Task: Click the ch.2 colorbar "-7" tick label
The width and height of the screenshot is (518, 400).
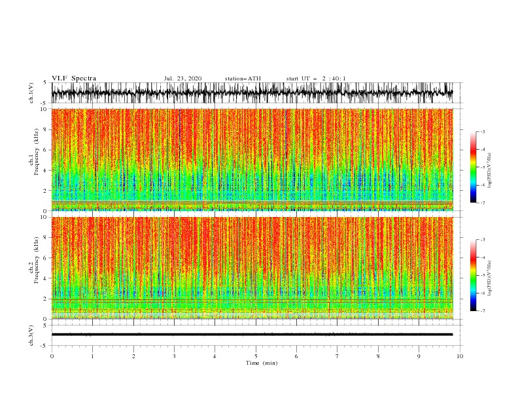Action: click(x=482, y=311)
